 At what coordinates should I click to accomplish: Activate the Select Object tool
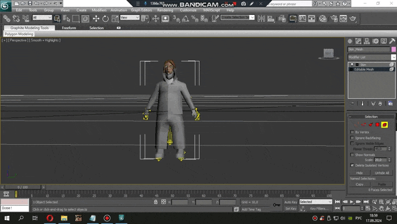57,18
